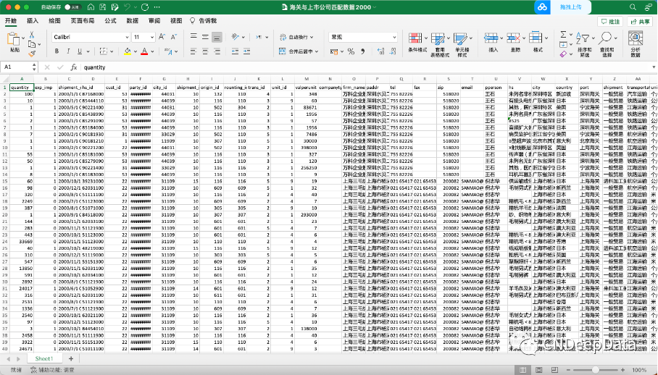Screen dimensions: 658x375
Task: Click the Increase Indent icon
Action: (246, 51)
